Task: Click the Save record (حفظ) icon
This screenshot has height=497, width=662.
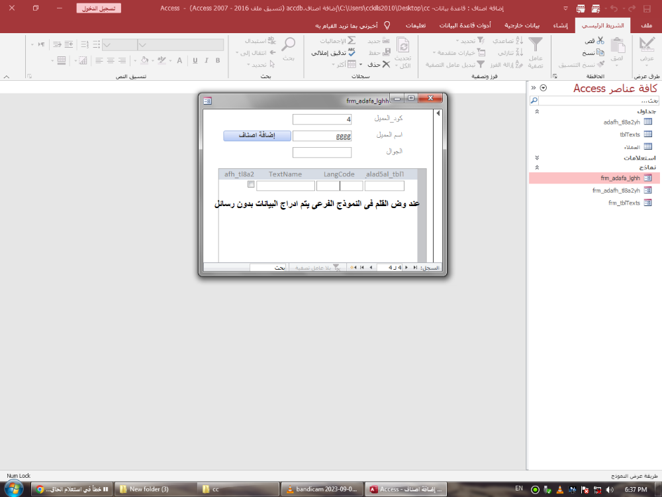Action: point(387,52)
